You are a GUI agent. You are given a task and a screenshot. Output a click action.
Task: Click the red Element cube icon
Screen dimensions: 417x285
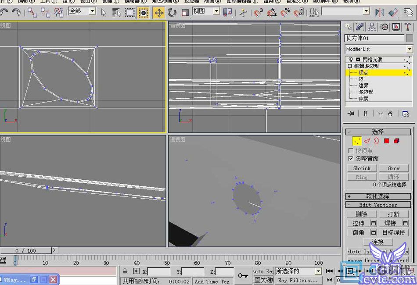click(x=396, y=141)
